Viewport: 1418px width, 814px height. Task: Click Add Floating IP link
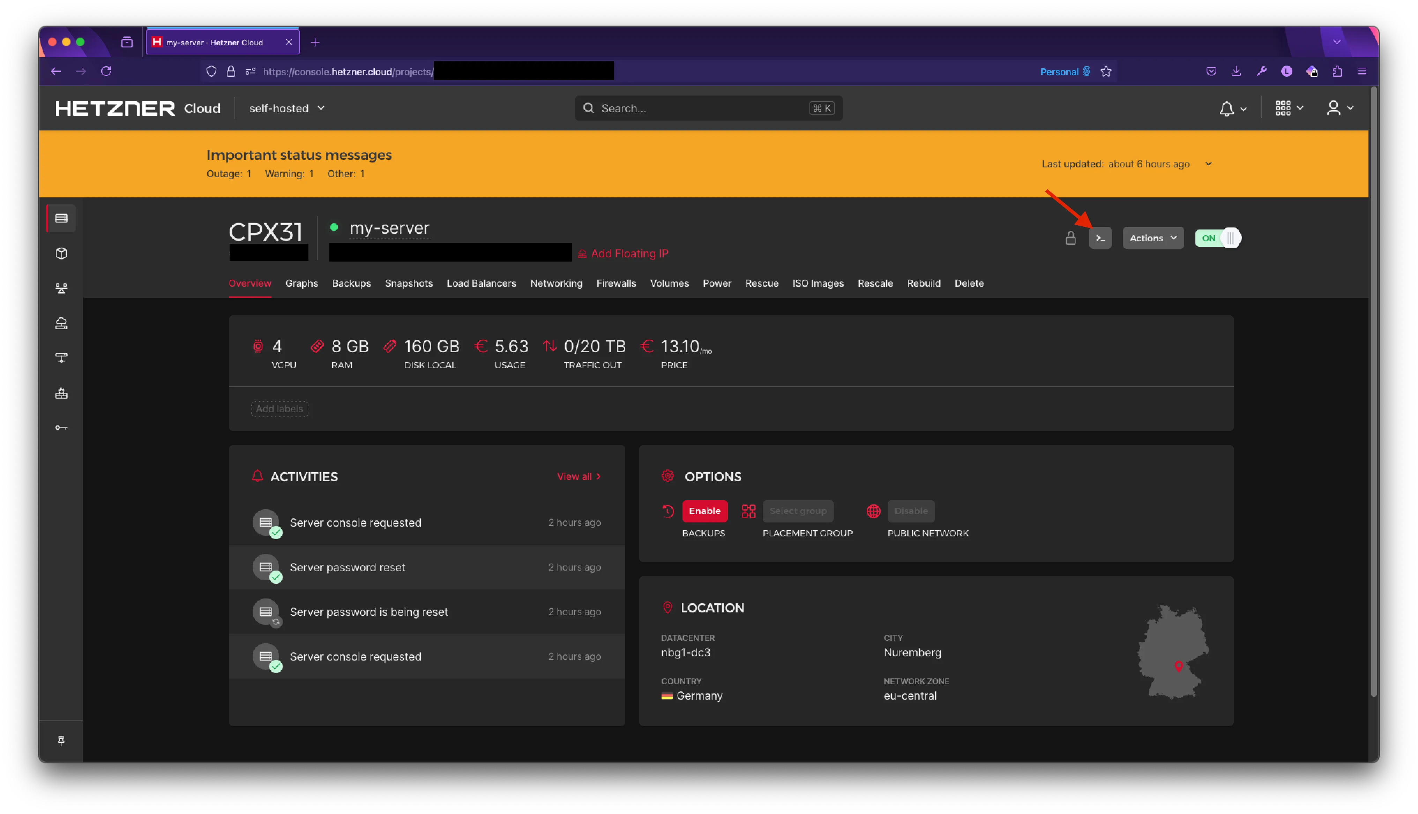(x=623, y=254)
